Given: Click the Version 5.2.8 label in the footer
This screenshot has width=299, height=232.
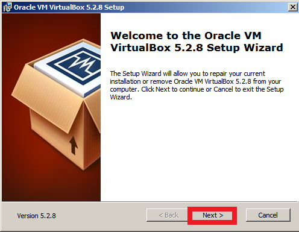Looking at the screenshot, I should [36, 216].
